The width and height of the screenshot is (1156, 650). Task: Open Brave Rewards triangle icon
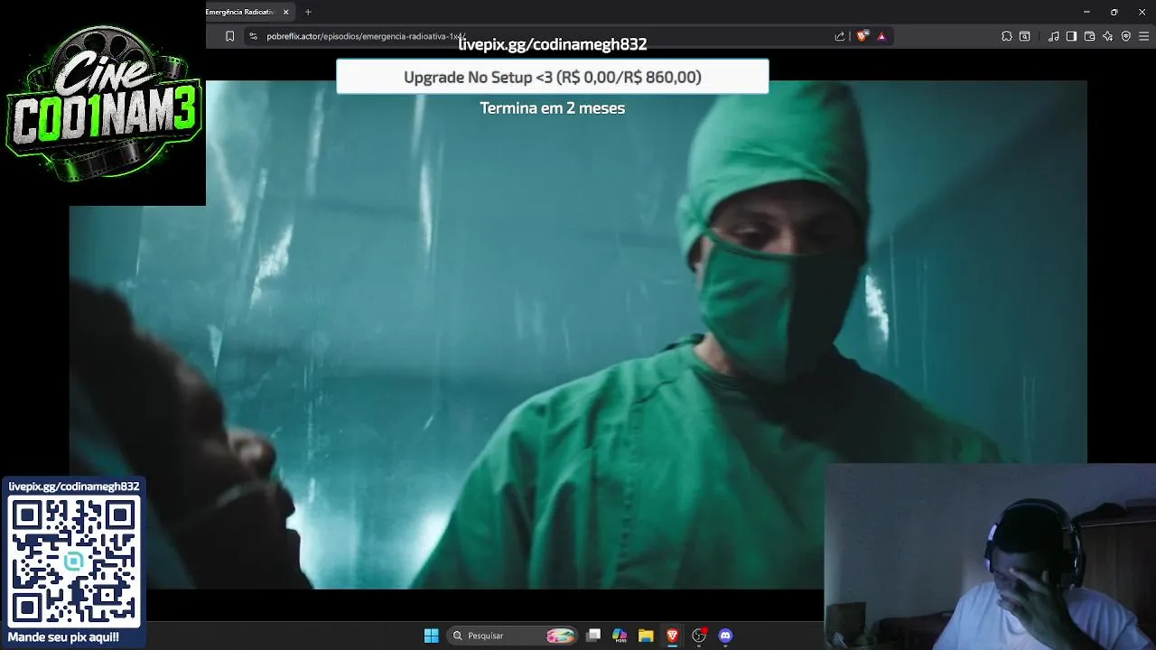881,36
